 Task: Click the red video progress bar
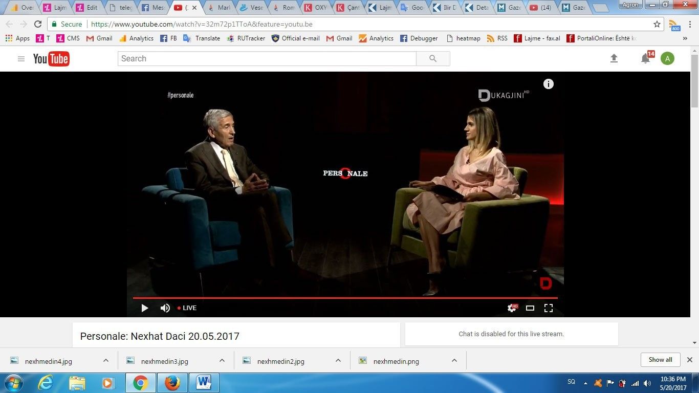[x=345, y=298]
